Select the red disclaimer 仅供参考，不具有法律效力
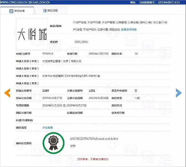186x167 pixels. [93, 159]
